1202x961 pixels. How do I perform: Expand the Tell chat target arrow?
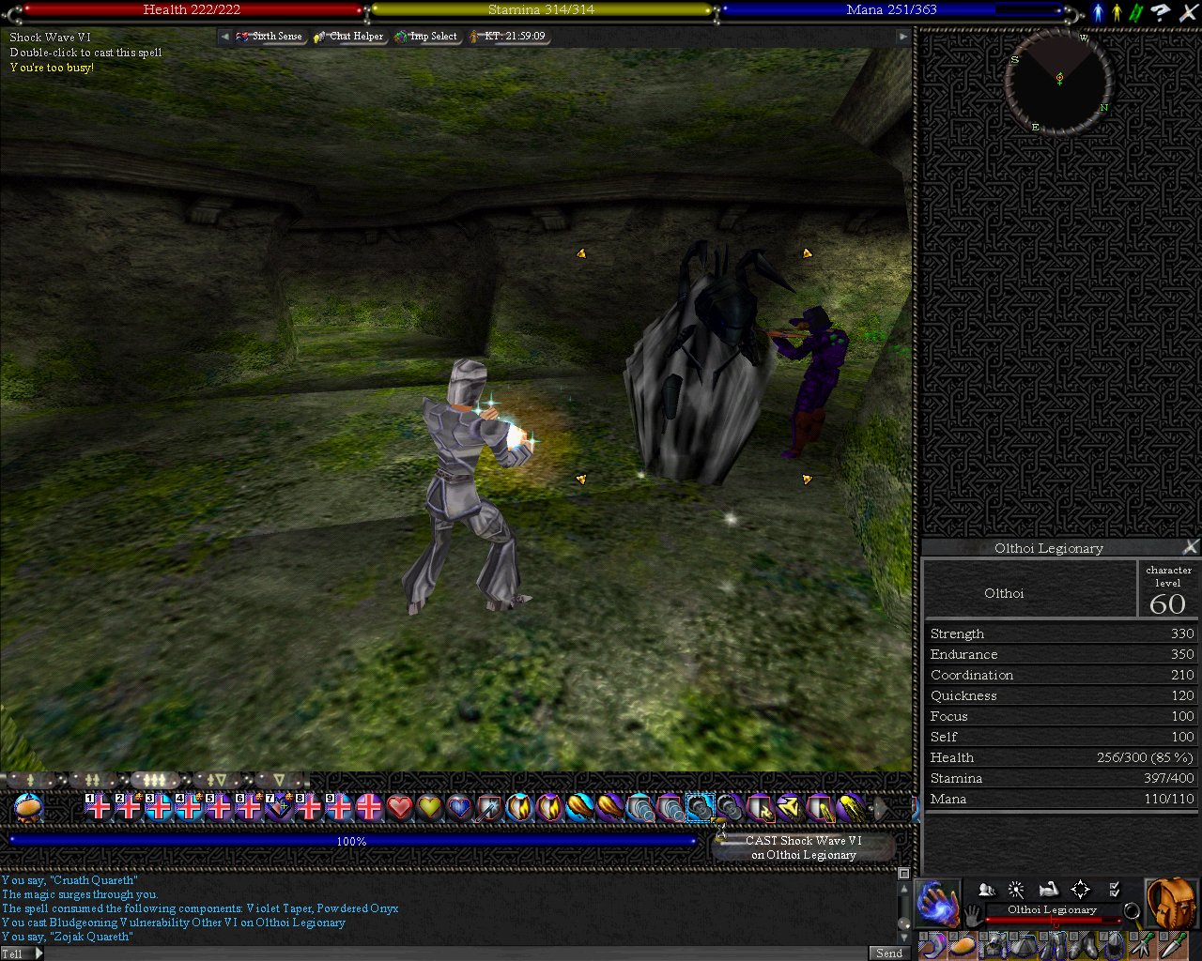coord(39,953)
